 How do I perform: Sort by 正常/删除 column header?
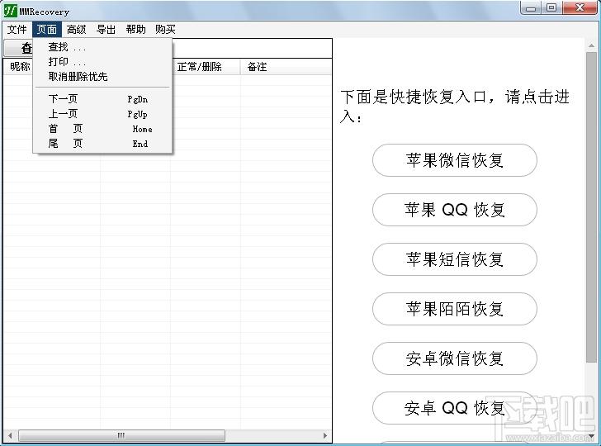point(206,67)
